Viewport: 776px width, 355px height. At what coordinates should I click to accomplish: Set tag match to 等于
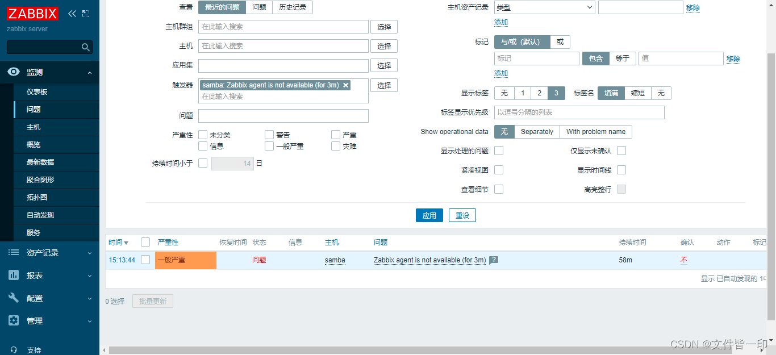tap(623, 59)
